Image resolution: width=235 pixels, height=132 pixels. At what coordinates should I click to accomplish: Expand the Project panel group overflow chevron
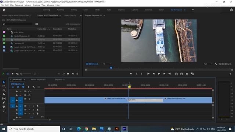pyautogui.click(x=81, y=15)
